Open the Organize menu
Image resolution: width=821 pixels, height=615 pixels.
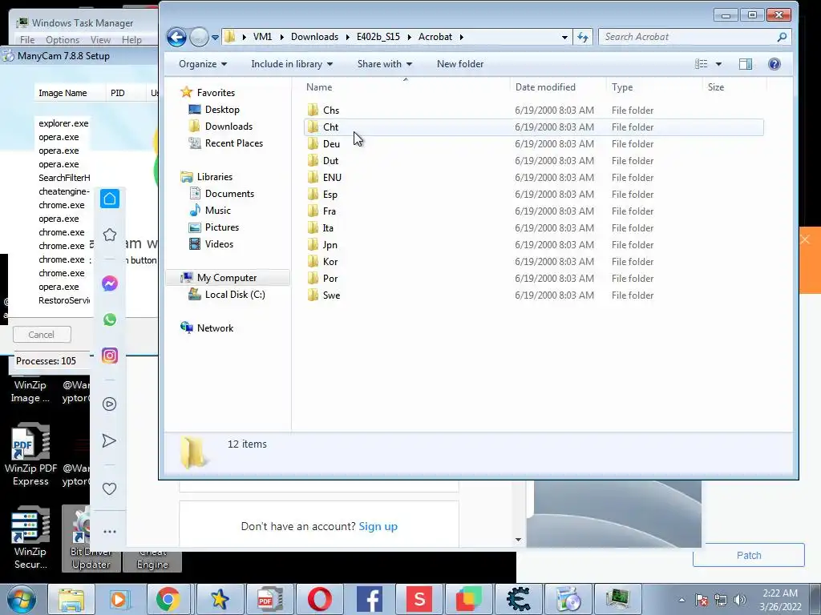pyautogui.click(x=203, y=64)
